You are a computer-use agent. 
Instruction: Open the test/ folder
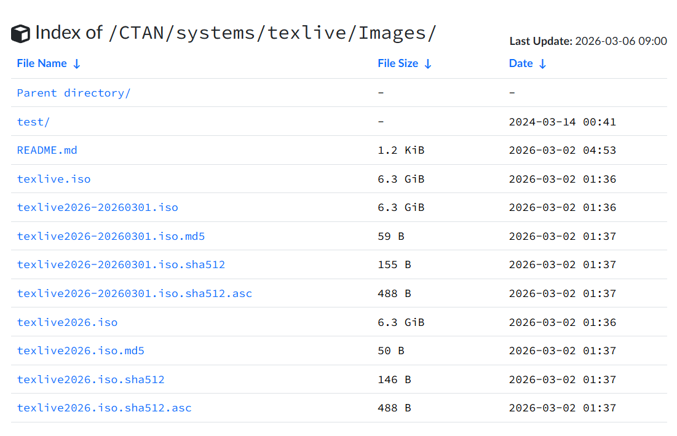point(33,122)
